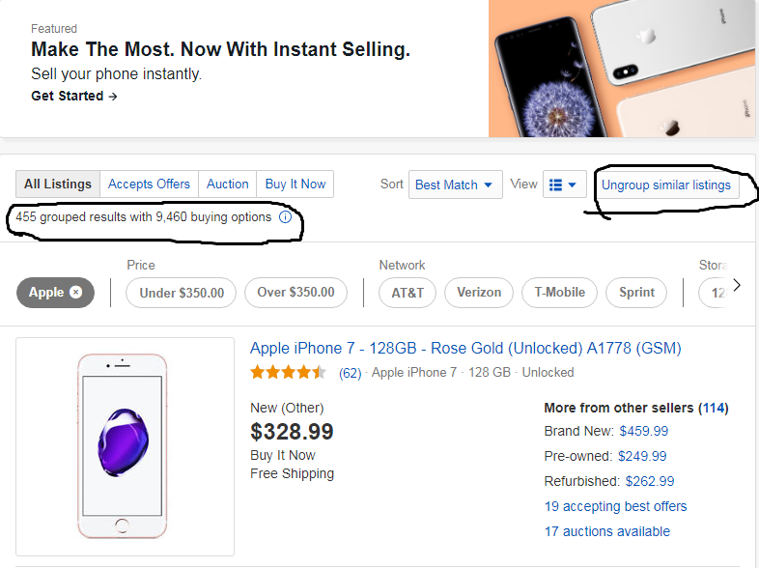Open the list View layout dropdown
Screen dimensions: 759x568
(564, 185)
